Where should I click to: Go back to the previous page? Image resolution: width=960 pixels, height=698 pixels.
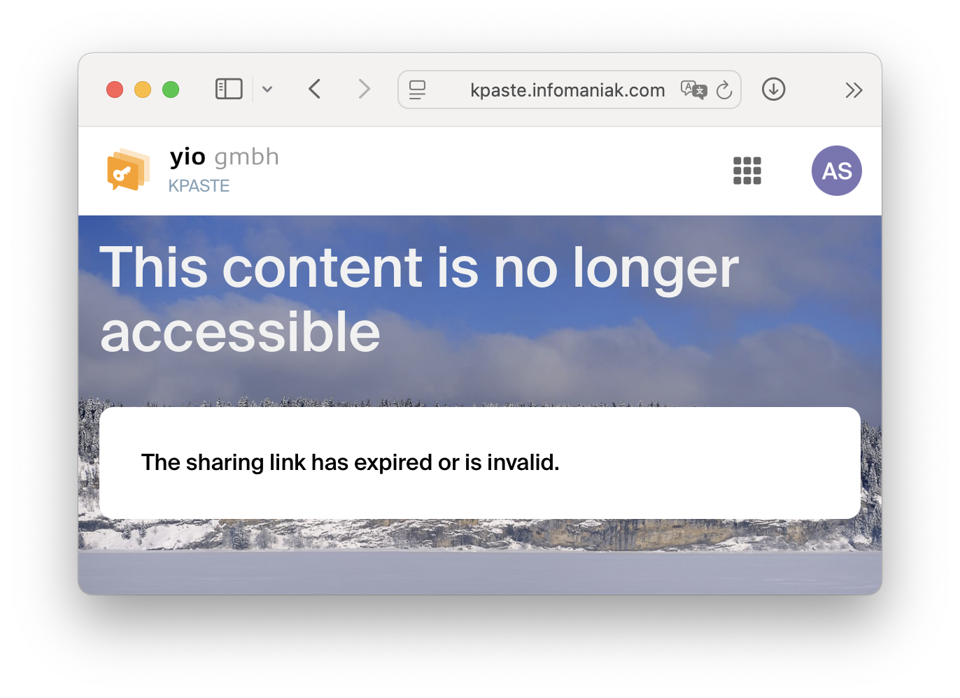point(315,90)
